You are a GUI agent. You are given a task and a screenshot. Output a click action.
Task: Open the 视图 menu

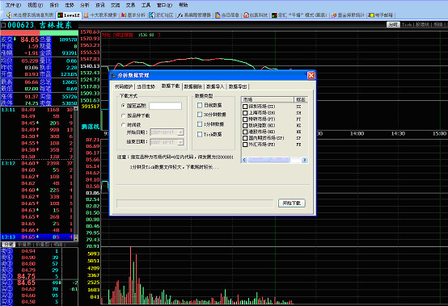(x=35, y=5)
